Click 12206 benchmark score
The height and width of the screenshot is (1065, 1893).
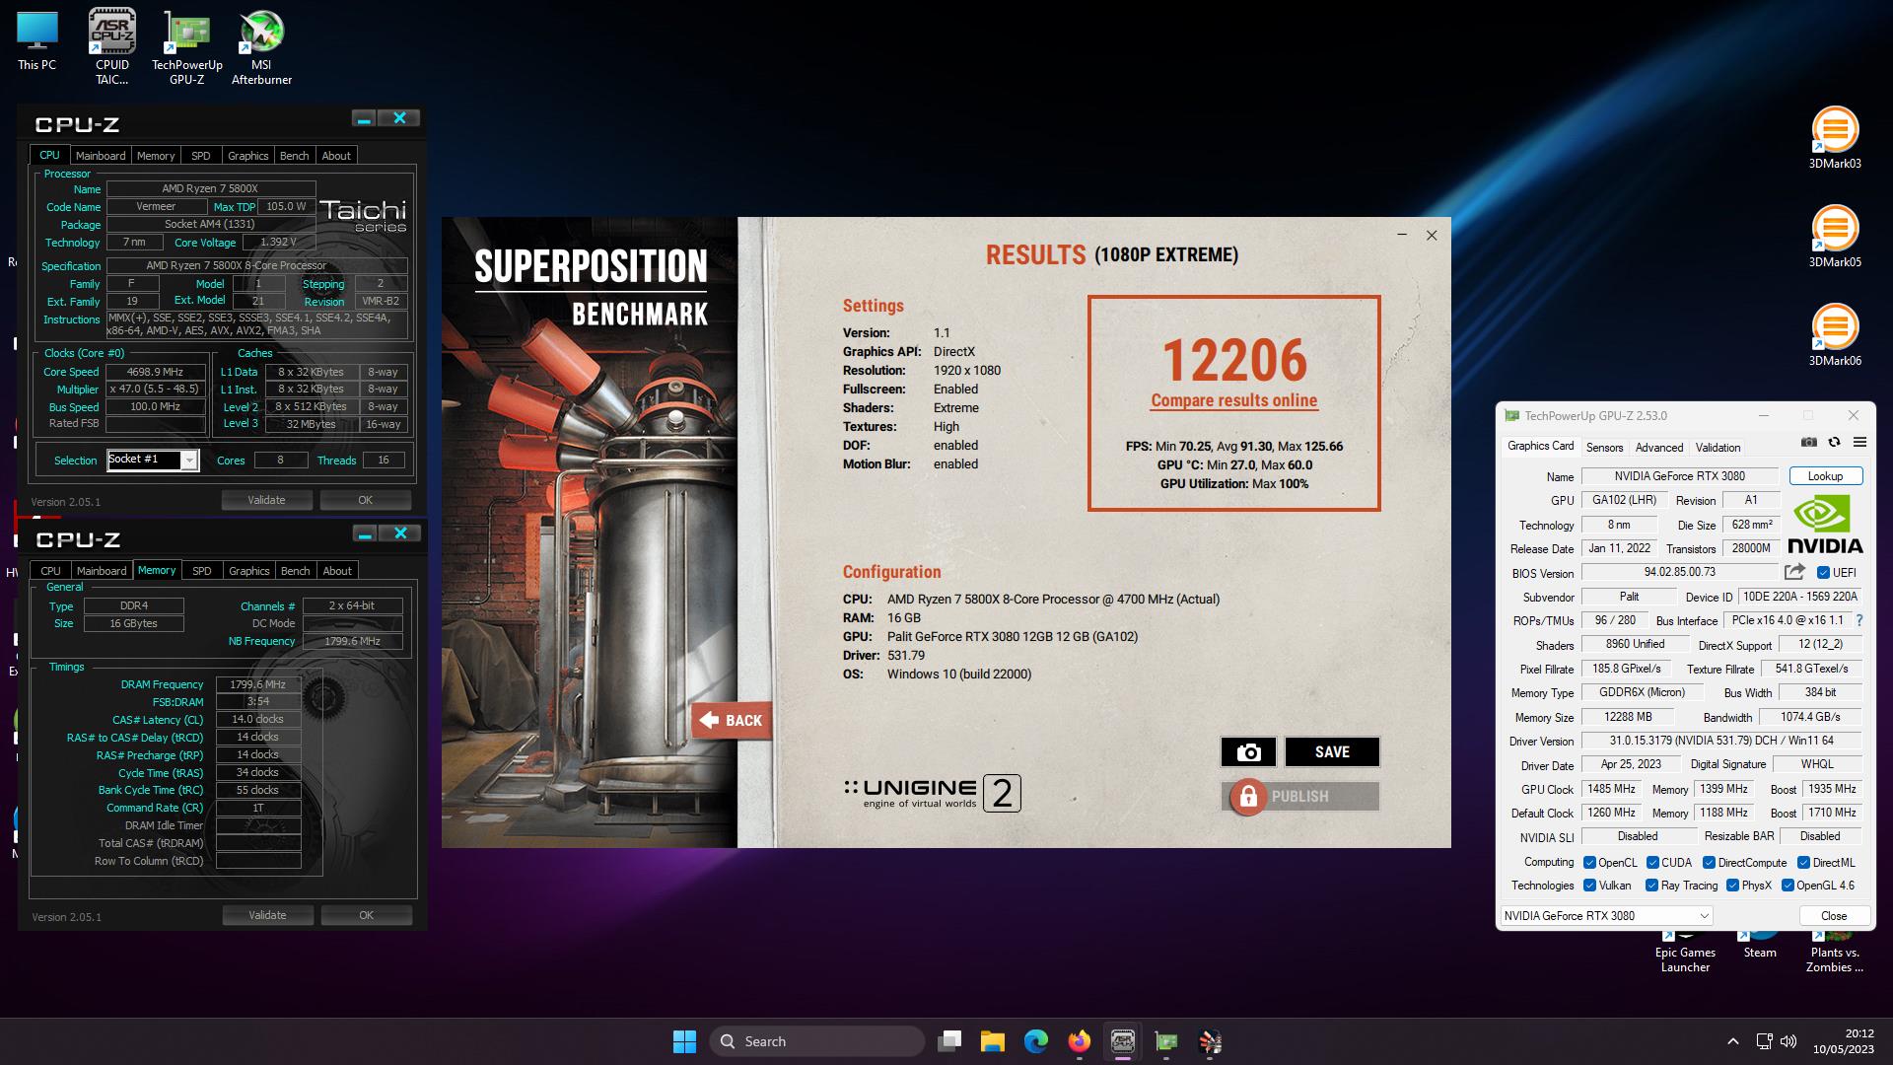tap(1234, 361)
